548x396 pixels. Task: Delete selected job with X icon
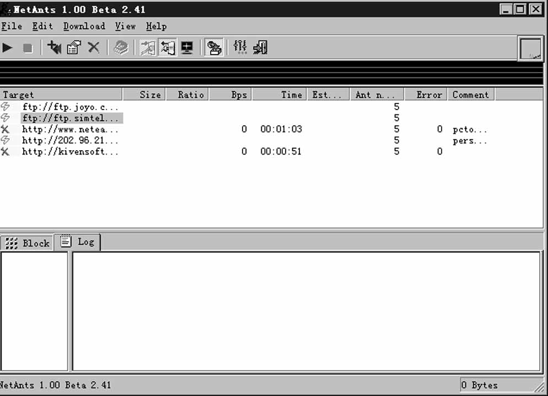click(x=93, y=48)
